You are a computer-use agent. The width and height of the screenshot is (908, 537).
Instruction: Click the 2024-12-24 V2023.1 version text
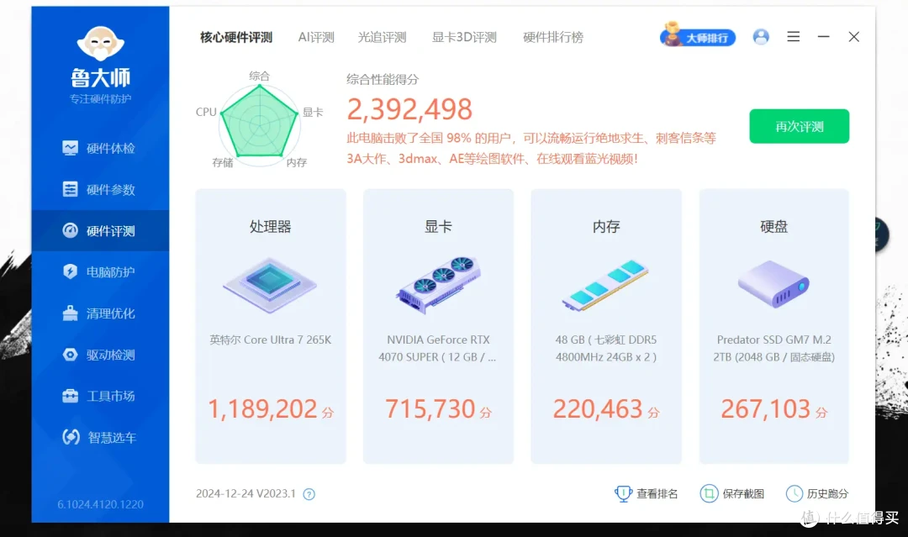pyautogui.click(x=245, y=493)
